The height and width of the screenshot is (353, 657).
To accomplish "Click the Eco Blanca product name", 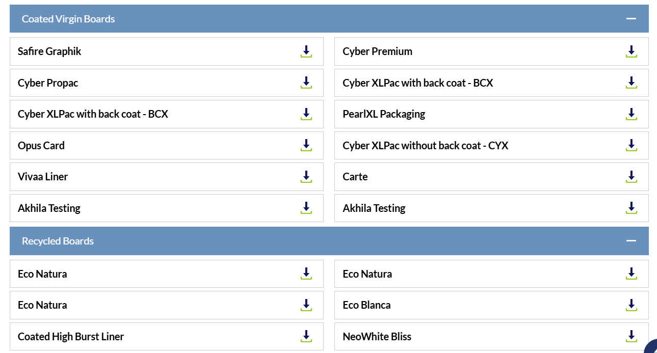I will point(366,305).
